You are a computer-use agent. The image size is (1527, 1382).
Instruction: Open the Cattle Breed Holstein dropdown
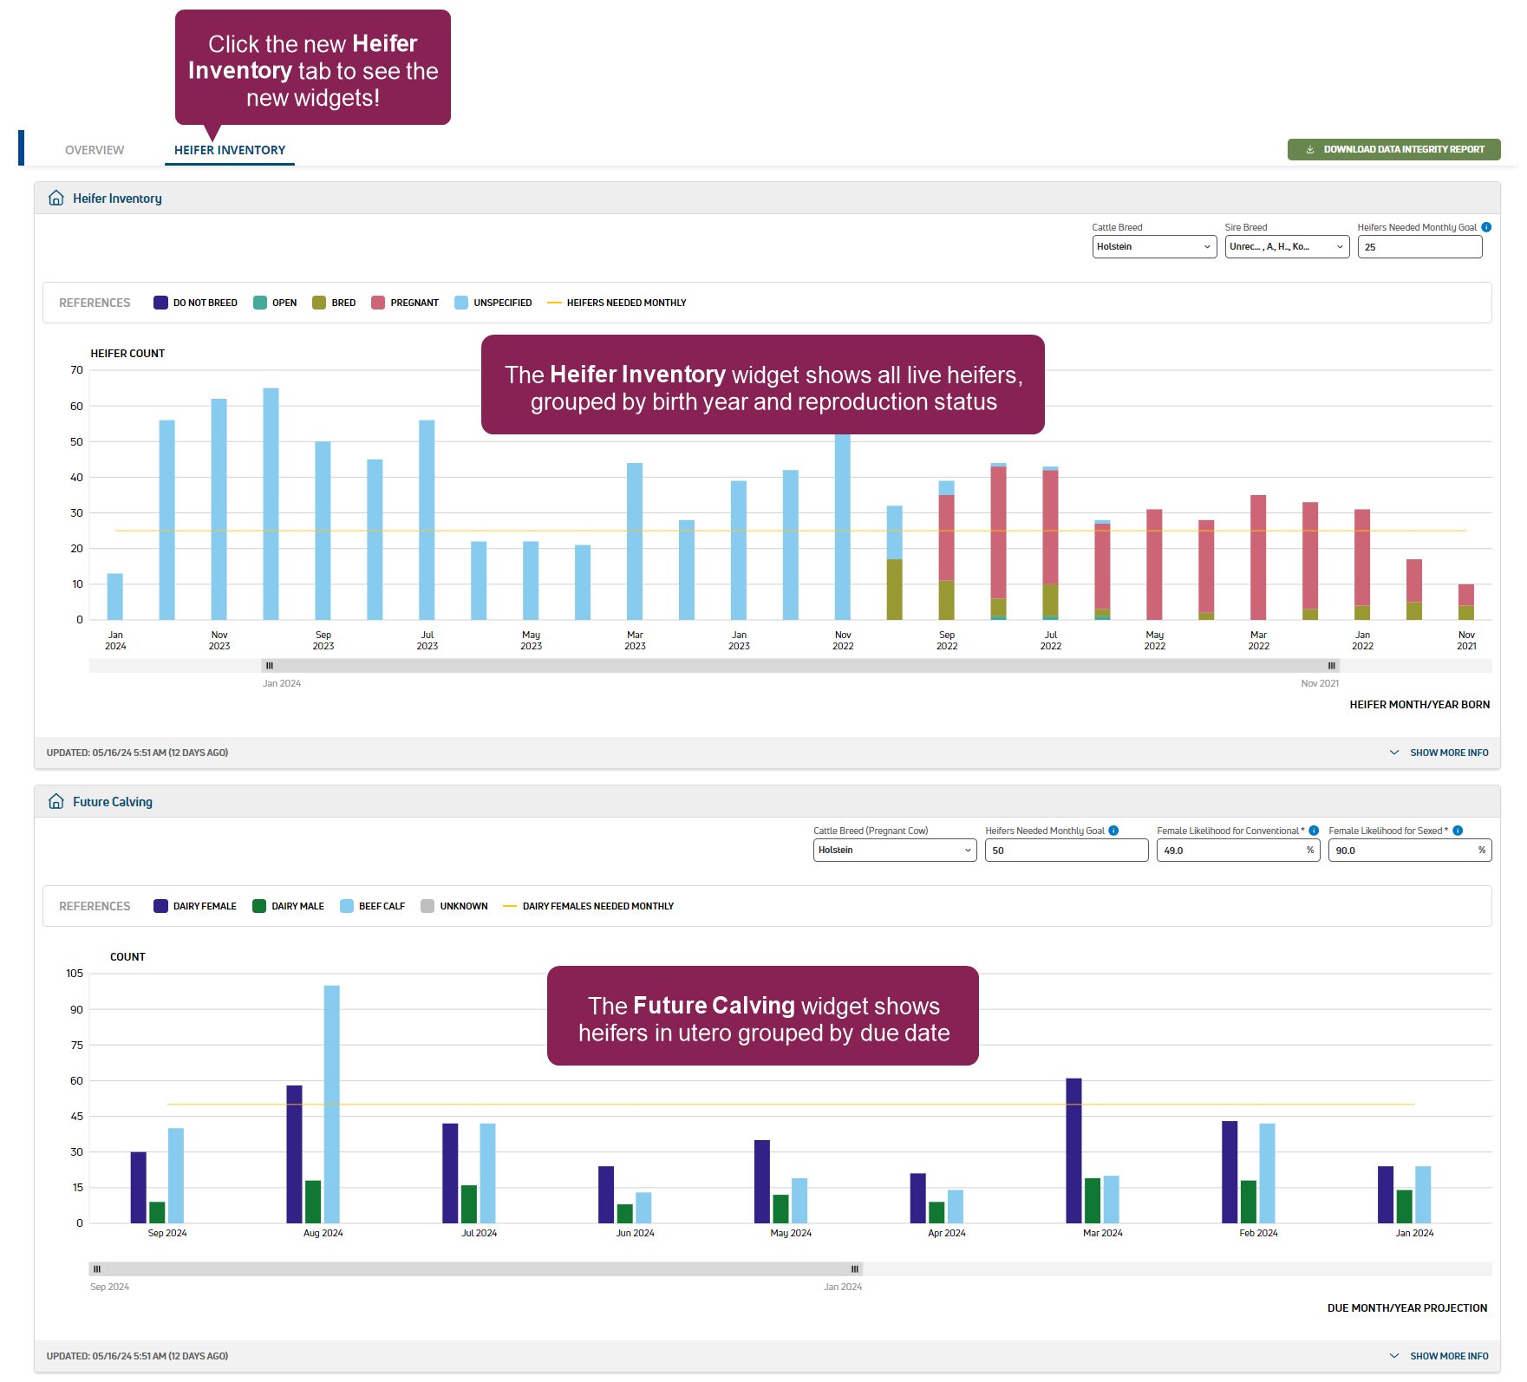click(1153, 247)
